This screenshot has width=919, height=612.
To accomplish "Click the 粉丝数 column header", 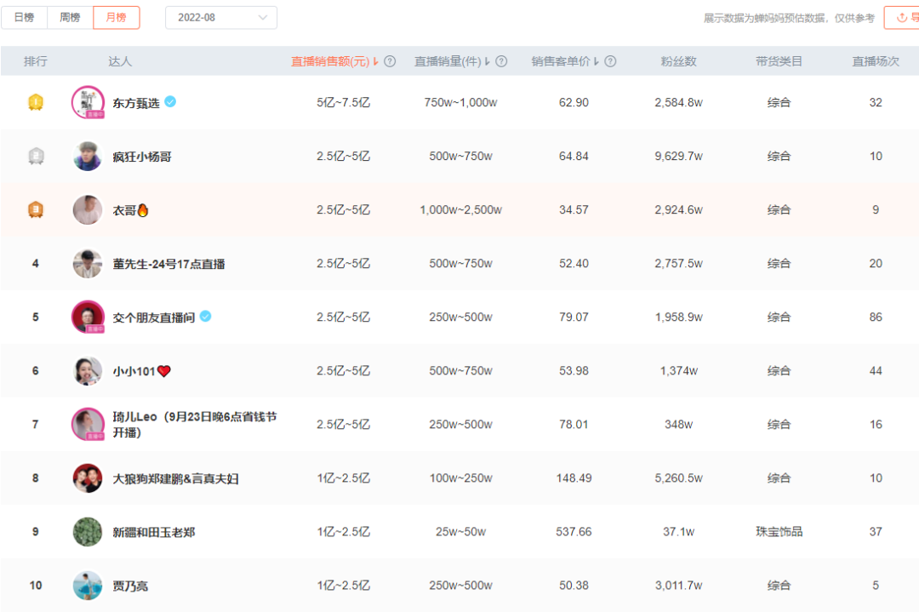I will tap(679, 61).
